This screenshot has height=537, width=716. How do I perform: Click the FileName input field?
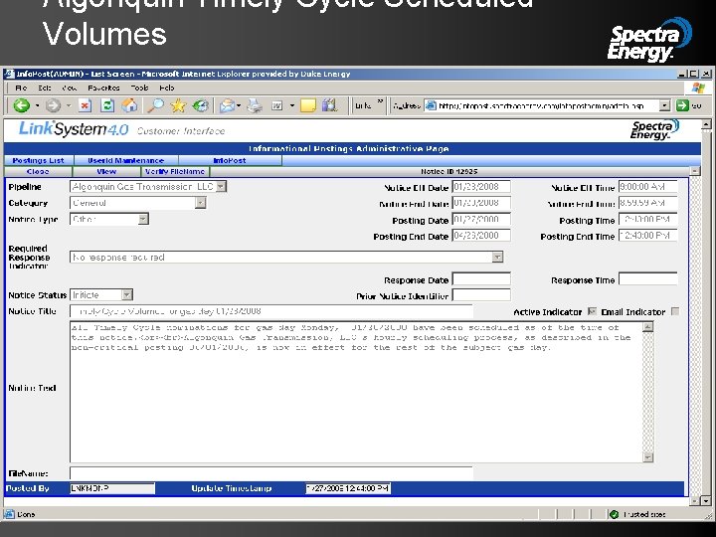[271, 473]
